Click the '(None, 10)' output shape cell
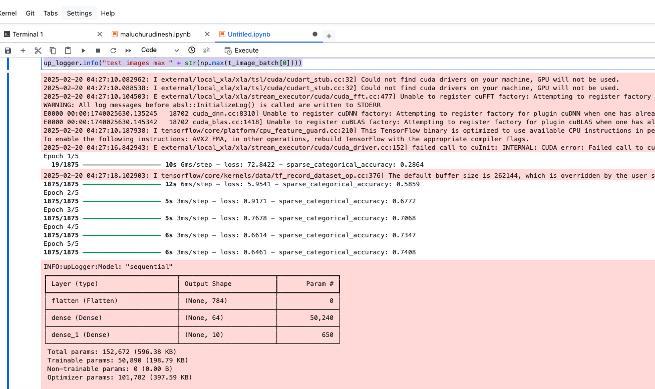 click(204, 334)
